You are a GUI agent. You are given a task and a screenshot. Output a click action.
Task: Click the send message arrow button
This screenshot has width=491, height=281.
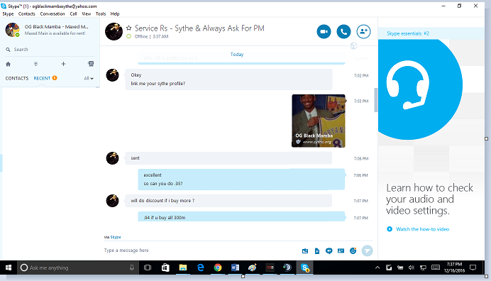368,250
